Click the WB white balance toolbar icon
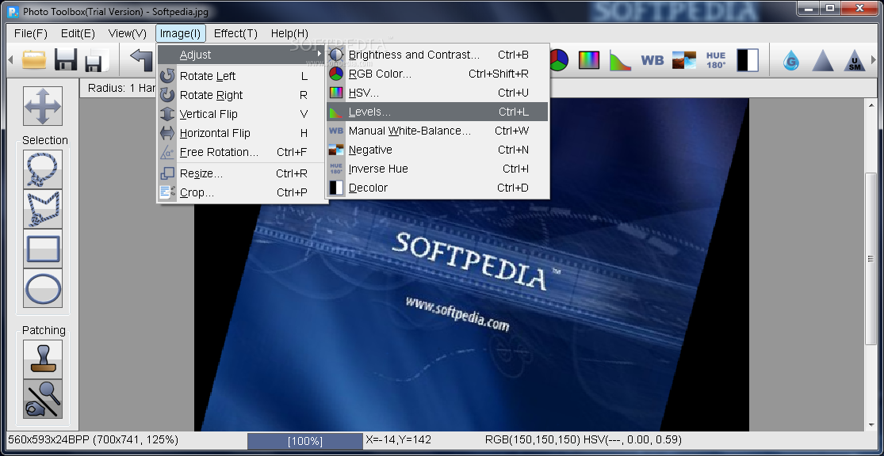The height and width of the screenshot is (456, 884). (x=652, y=60)
